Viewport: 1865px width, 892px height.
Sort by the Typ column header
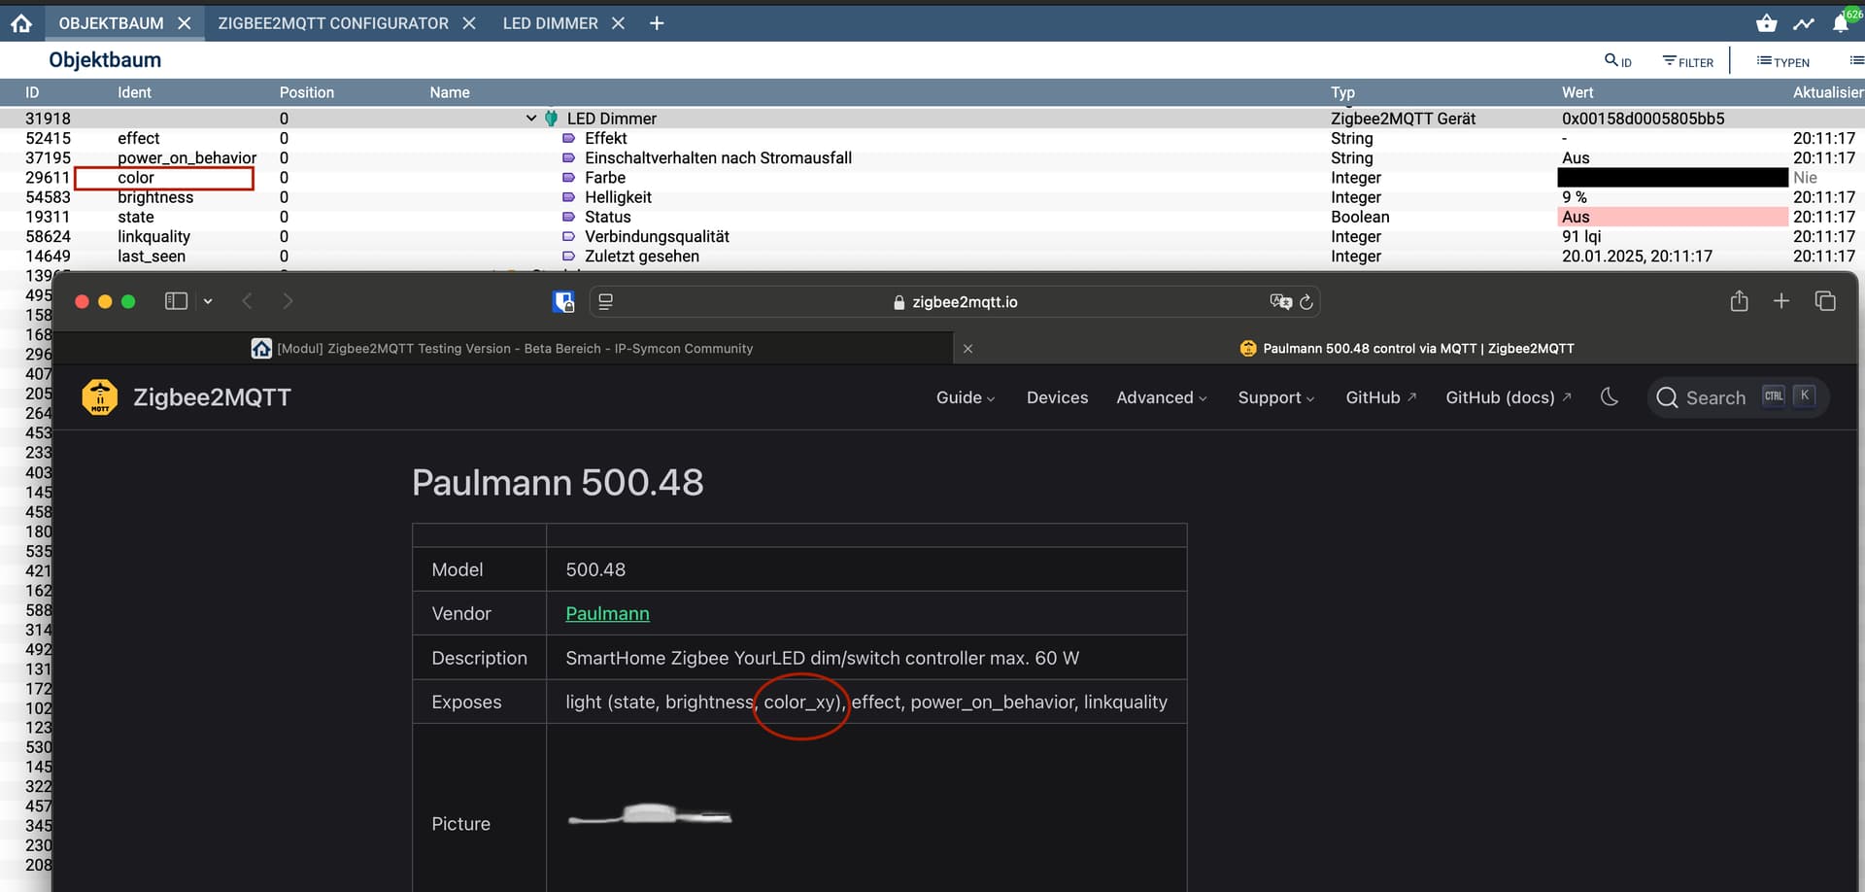click(x=1342, y=92)
